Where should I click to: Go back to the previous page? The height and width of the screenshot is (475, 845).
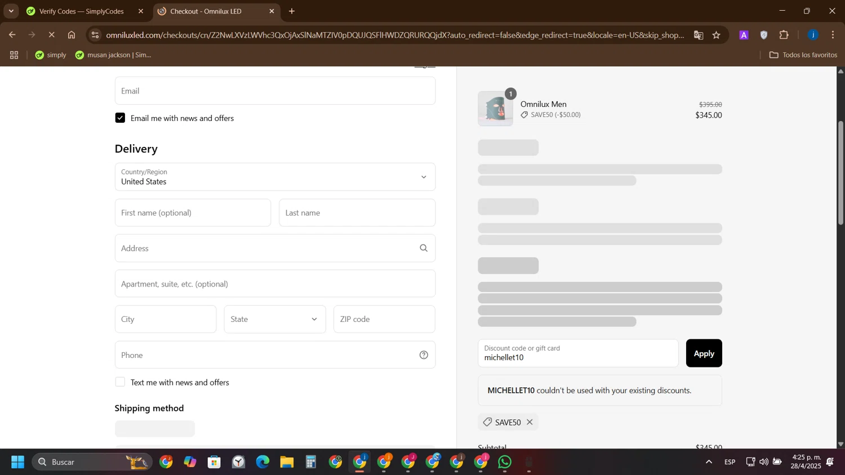(x=12, y=35)
